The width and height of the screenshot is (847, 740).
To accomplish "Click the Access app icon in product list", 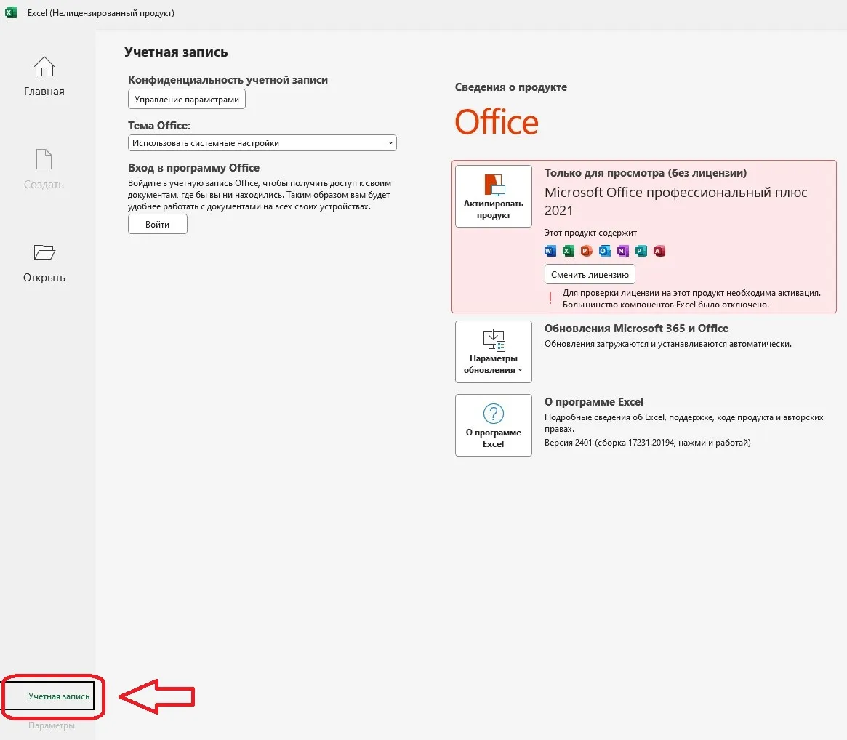I will pyautogui.click(x=659, y=251).
